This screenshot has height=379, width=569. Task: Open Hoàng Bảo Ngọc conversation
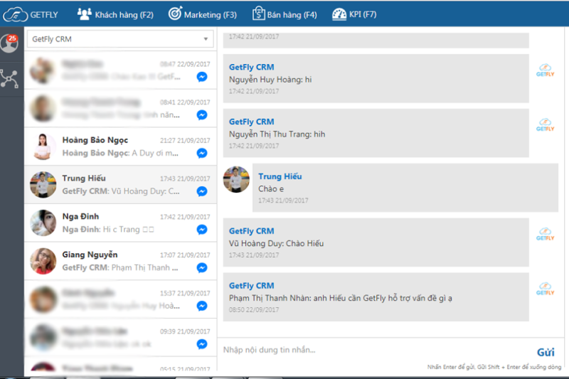(120, 146)
